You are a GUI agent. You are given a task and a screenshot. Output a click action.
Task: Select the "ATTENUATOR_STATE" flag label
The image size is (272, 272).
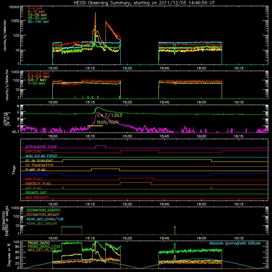click(41, 147)
